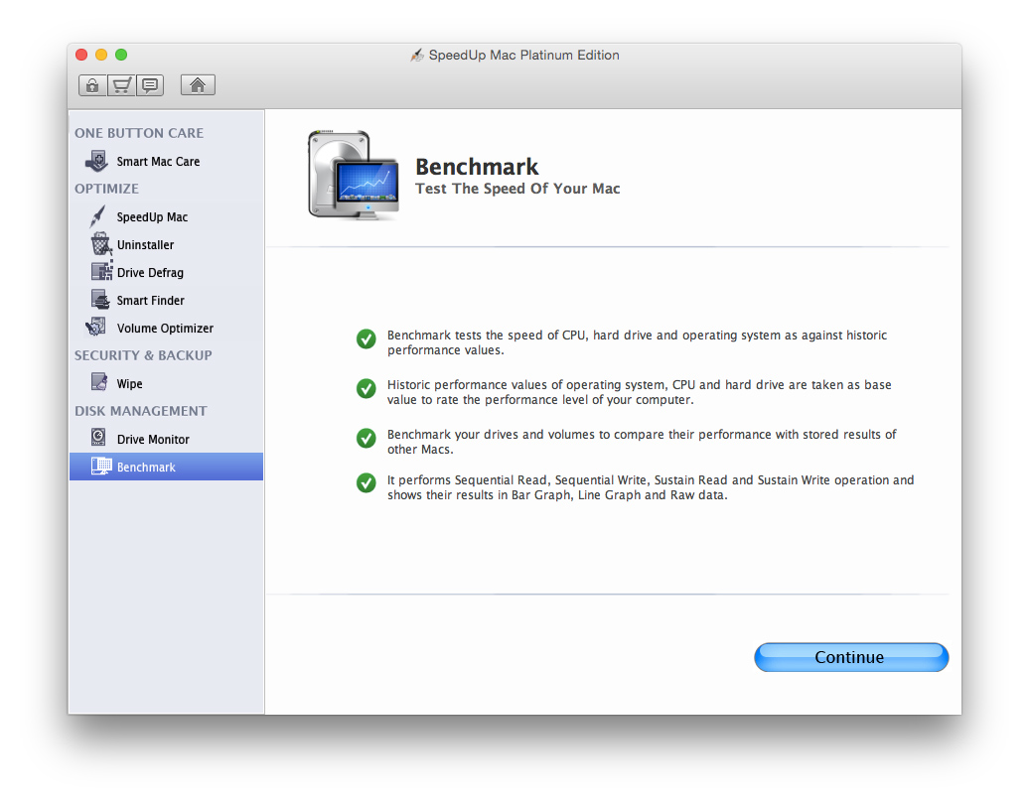Screen dimensions: 1029x806
Task: Select Volume Optimizer label
Action: point(165,328)
